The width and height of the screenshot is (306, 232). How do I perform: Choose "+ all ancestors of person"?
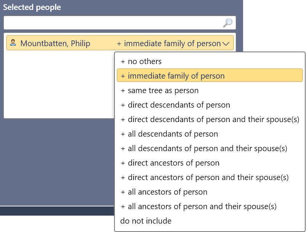coord(163,192)
